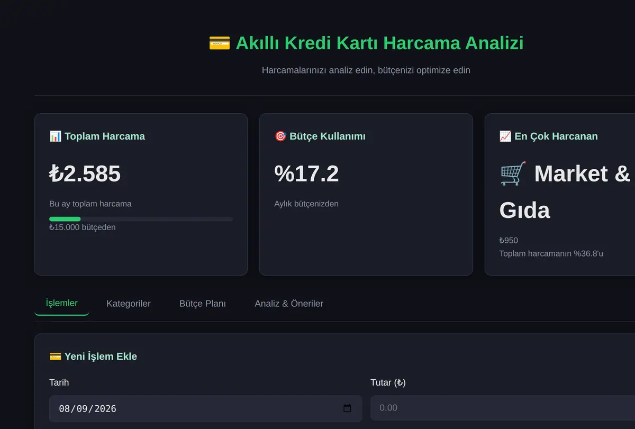Click the bar chart icon beside Toplam Harcama
Viewport: 635px width, 429px height.
tap(55, 136)
